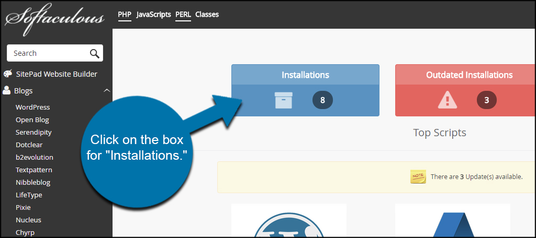
Task: Select LifeType in the sidebar
Action: click(29, 195)
